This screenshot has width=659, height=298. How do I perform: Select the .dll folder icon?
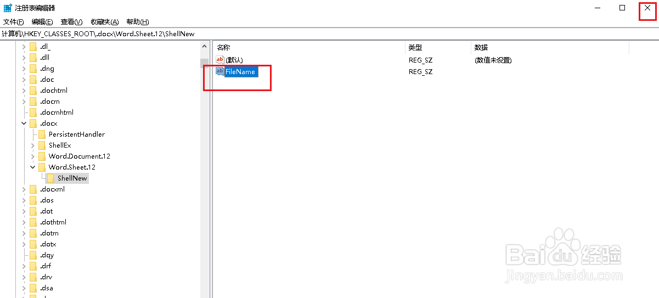pos(33,58)
